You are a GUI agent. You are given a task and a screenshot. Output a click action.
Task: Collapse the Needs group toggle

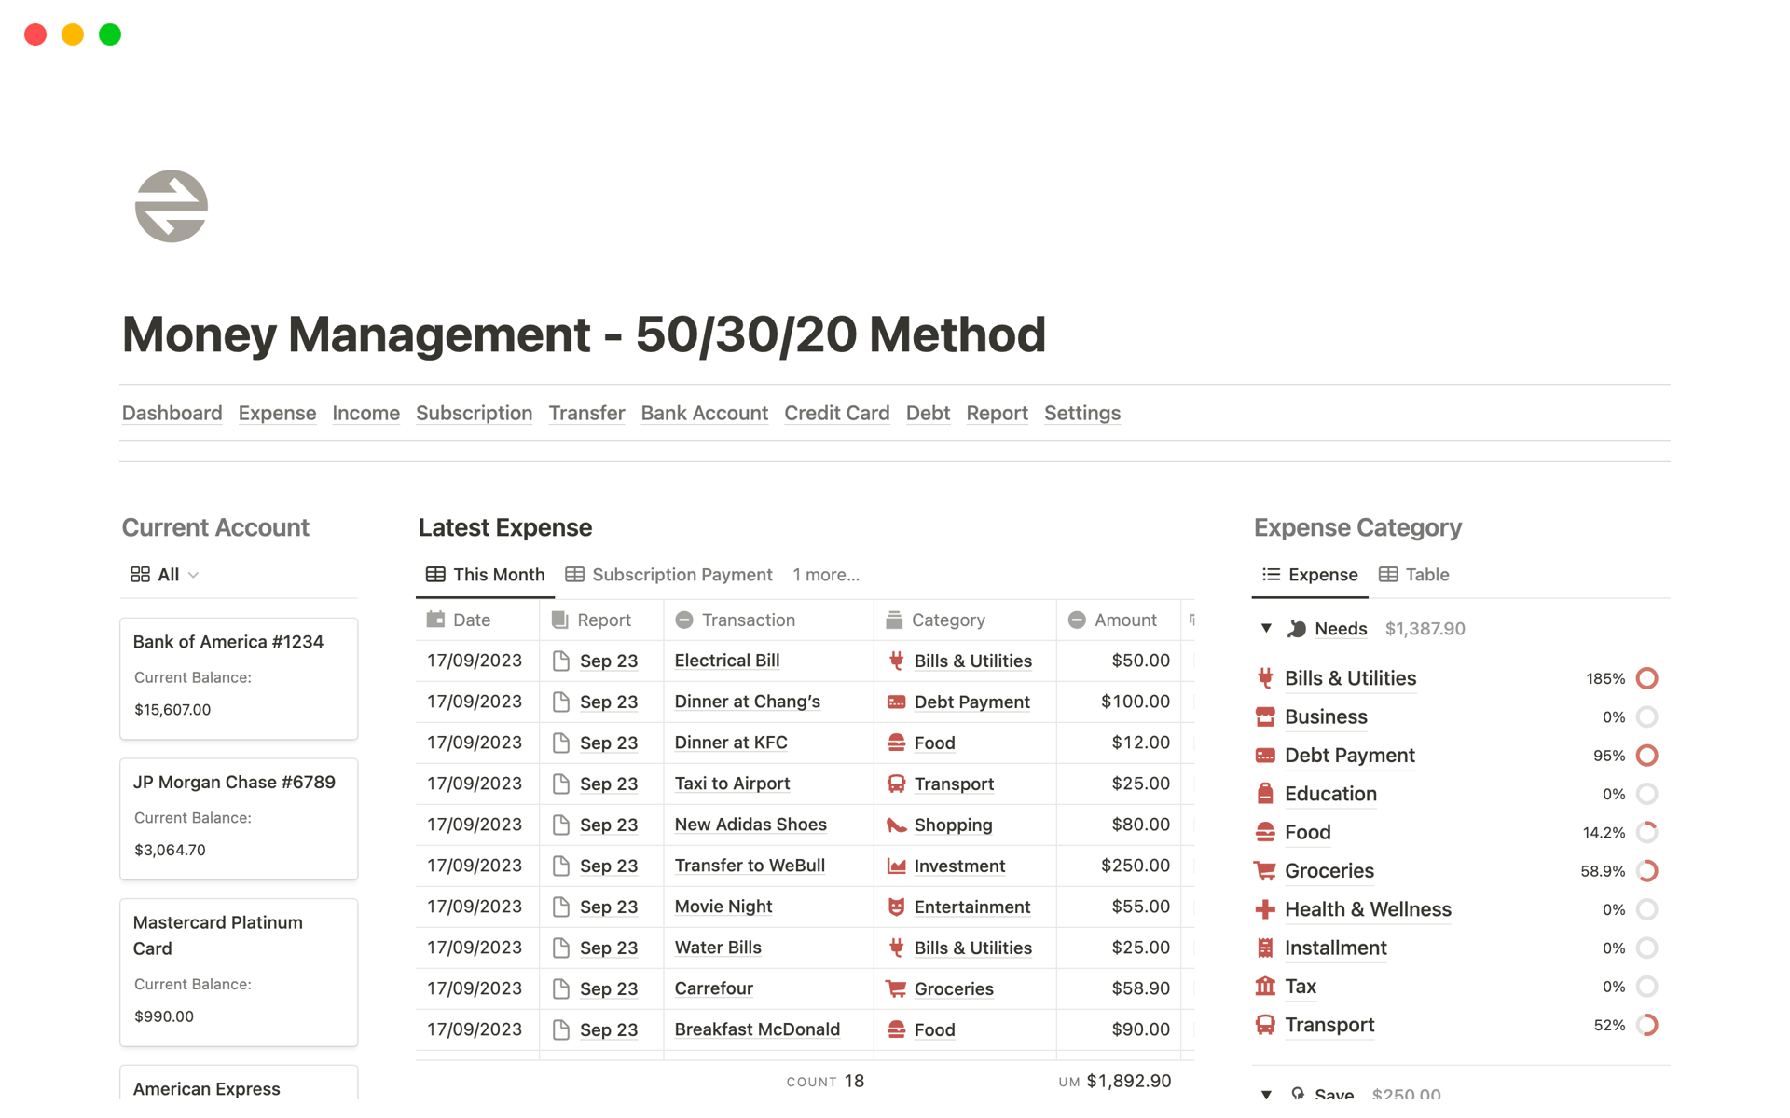pyautogui.click(x=1266, y=628)
